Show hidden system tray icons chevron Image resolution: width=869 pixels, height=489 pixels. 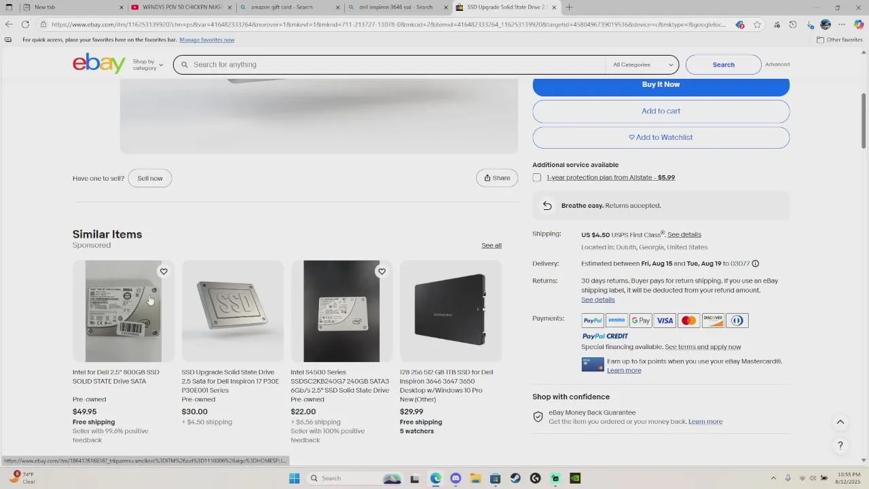(773, 478)
